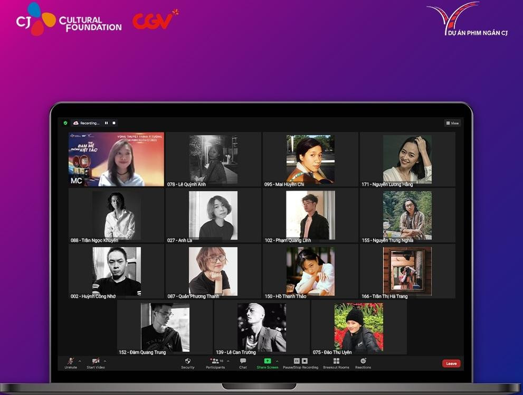Image resolution: width=523 pixels, height=395 pixels.
Task: Open the Chat panel
Action: click(243, 361)
